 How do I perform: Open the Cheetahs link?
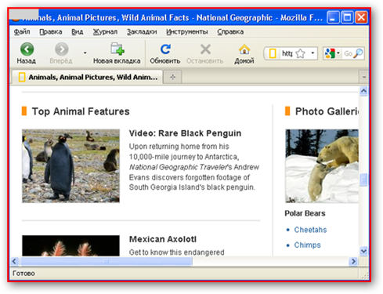[310, 230]
